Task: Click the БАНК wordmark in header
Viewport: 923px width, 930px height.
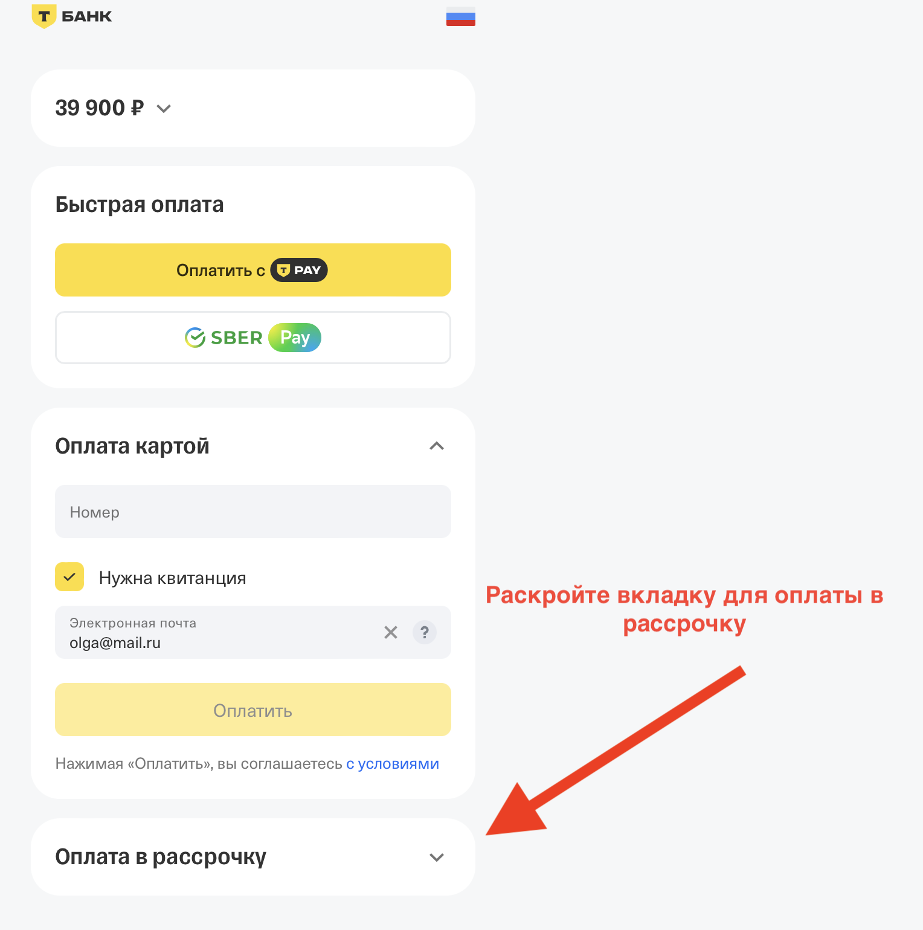Action: [87, 16]
